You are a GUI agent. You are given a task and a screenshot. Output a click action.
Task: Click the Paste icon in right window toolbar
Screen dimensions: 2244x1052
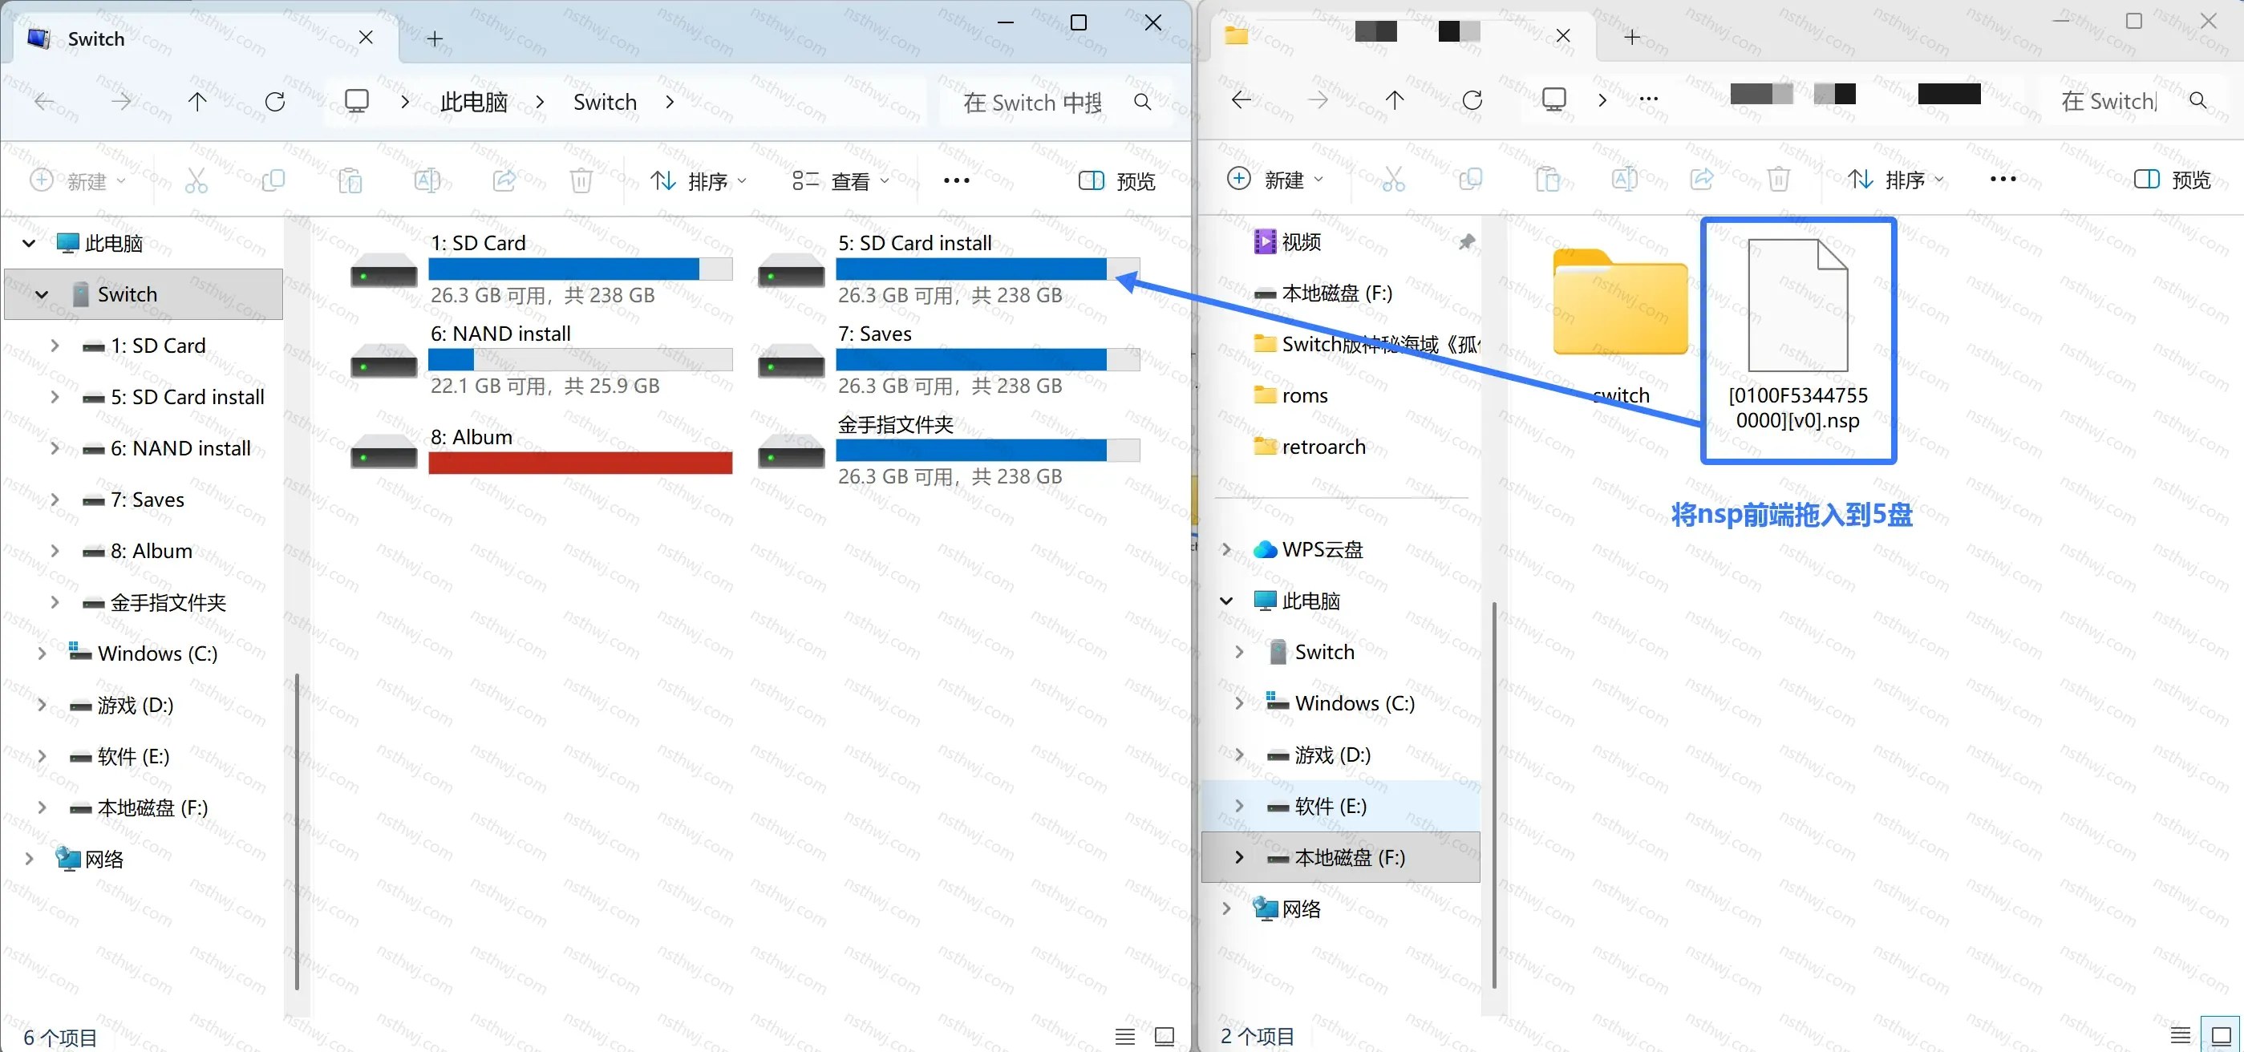(1548, 180)
